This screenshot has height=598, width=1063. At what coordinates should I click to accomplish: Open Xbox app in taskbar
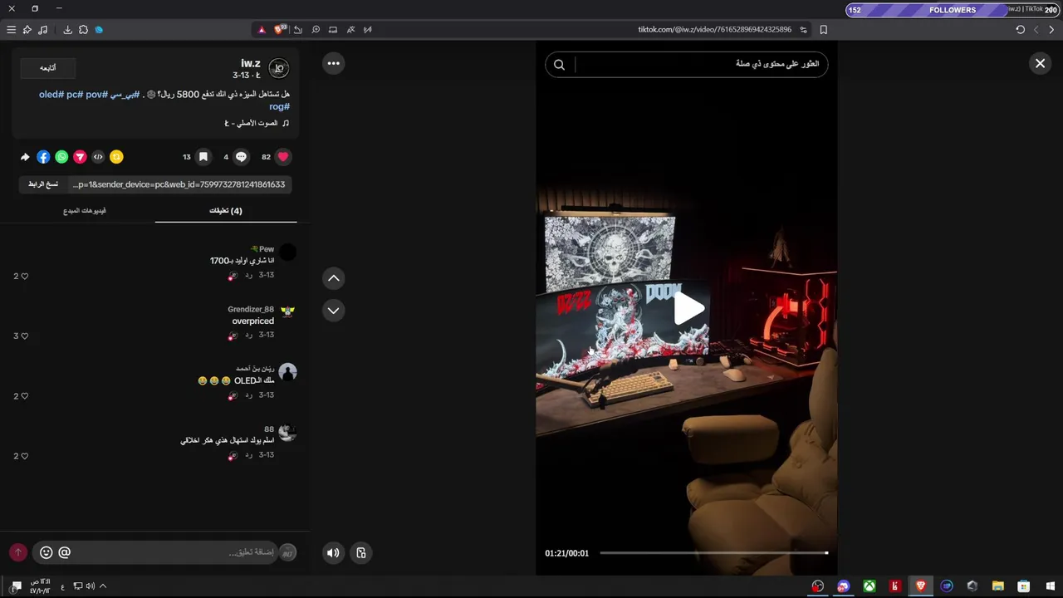coord(869,586)
